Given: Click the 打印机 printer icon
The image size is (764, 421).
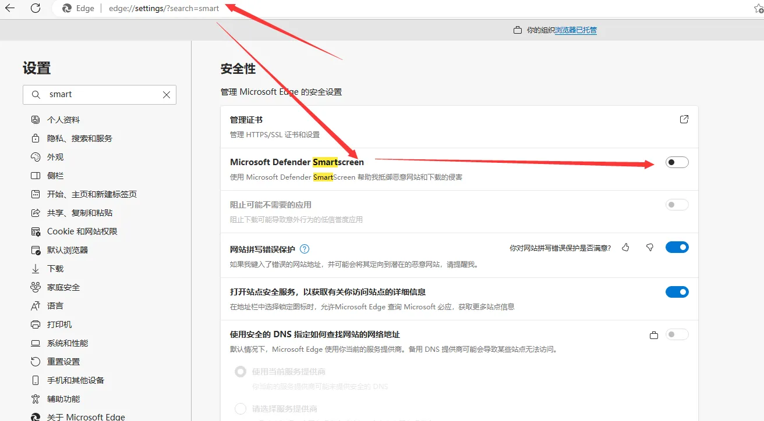Looking at the screenshot, I should pyautogui.click(x=36, y=324).
